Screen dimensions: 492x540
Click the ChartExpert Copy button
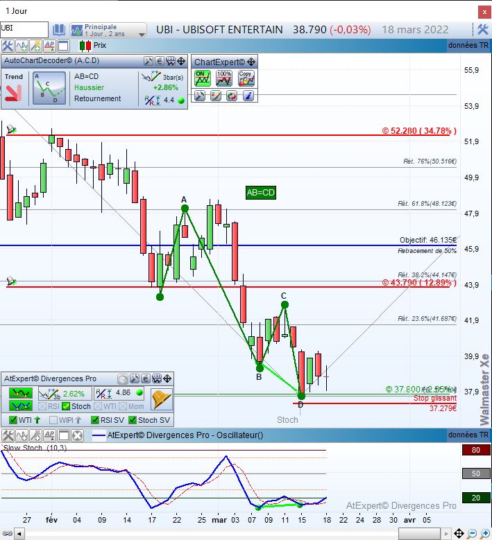click(x=246, y=78)
